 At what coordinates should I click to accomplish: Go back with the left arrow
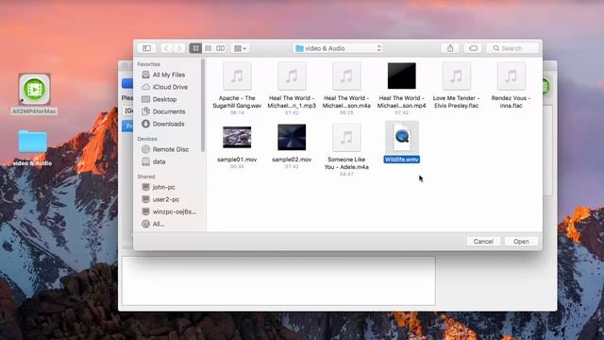[166, 48]
